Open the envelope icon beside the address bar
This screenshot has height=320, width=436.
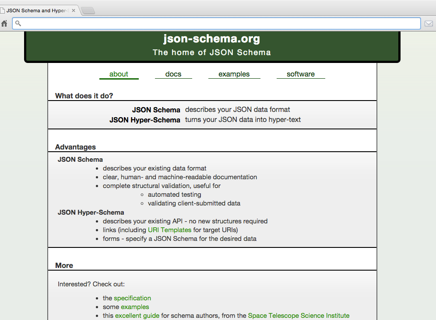point(429,23)
